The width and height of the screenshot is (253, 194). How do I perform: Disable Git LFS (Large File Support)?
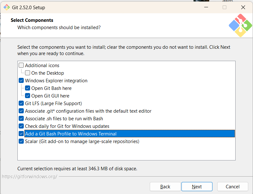click(x=21, y=103)
